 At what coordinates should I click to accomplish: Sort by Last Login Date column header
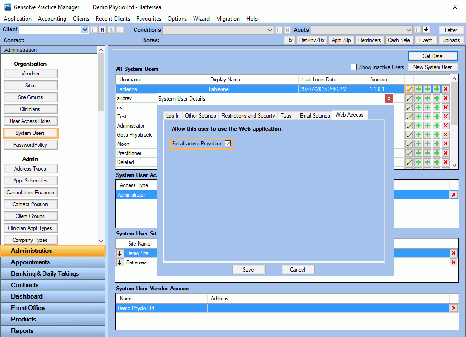333,80
